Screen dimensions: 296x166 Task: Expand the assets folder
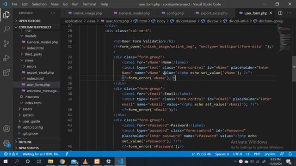(27, 109)
